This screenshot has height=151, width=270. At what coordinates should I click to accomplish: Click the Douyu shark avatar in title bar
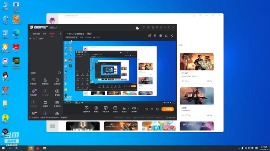tap(137, 28)
